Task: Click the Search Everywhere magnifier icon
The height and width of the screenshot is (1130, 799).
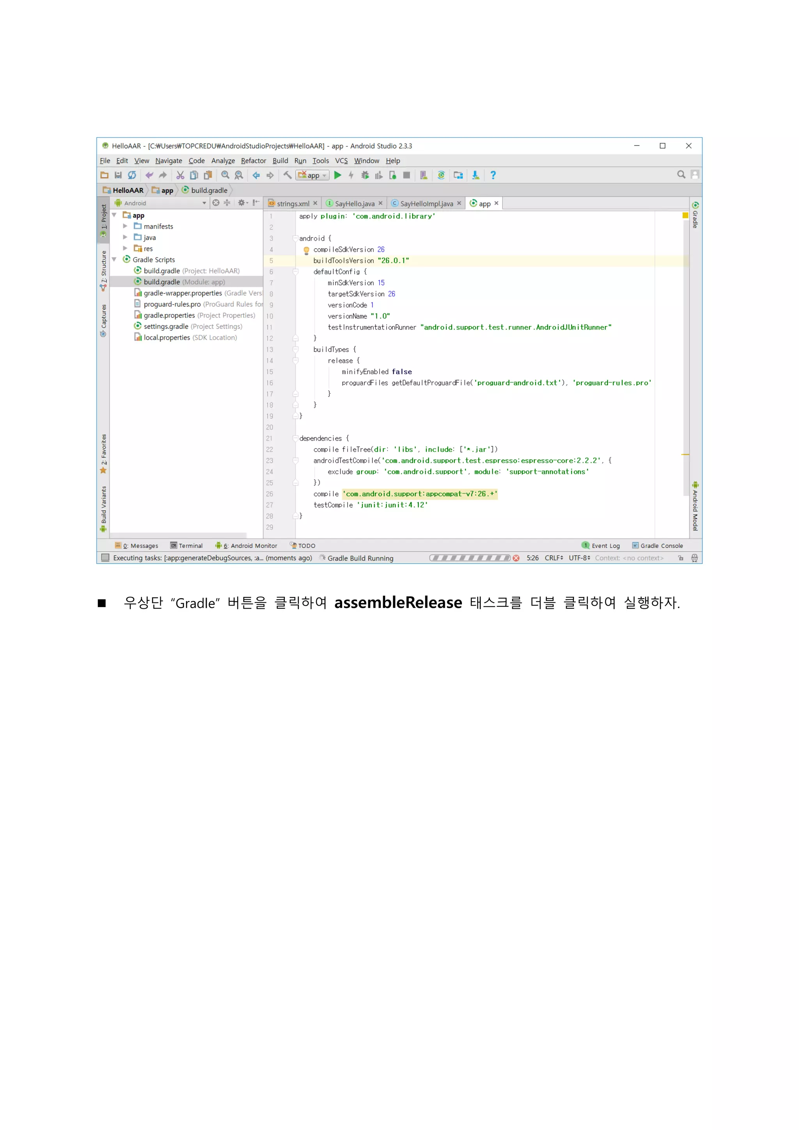Action: click(682, 175)
